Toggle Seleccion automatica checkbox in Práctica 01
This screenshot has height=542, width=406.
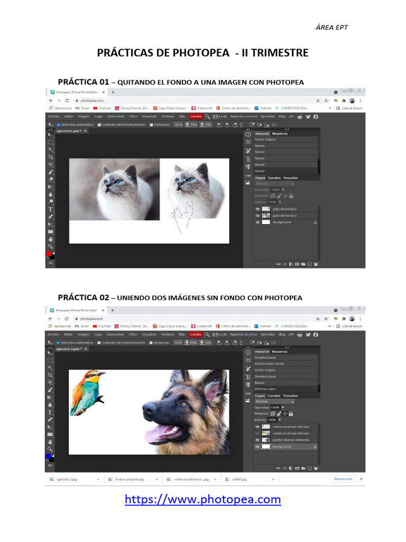(x=58, y=125)
